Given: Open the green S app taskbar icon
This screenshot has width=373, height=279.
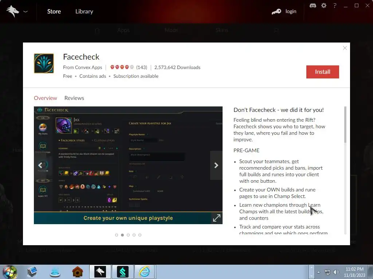Looking at the screenshot, I should click(123, 272).
